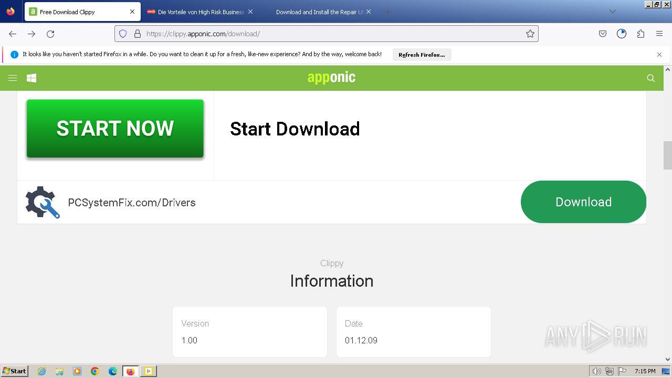Click the green Download button
Viewport: 672px width, 378px height.
pos(583,202)
